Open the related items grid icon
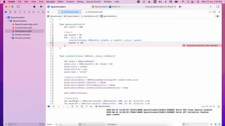The width and height of the screenshot is (225, 126). tap(48, 12)
